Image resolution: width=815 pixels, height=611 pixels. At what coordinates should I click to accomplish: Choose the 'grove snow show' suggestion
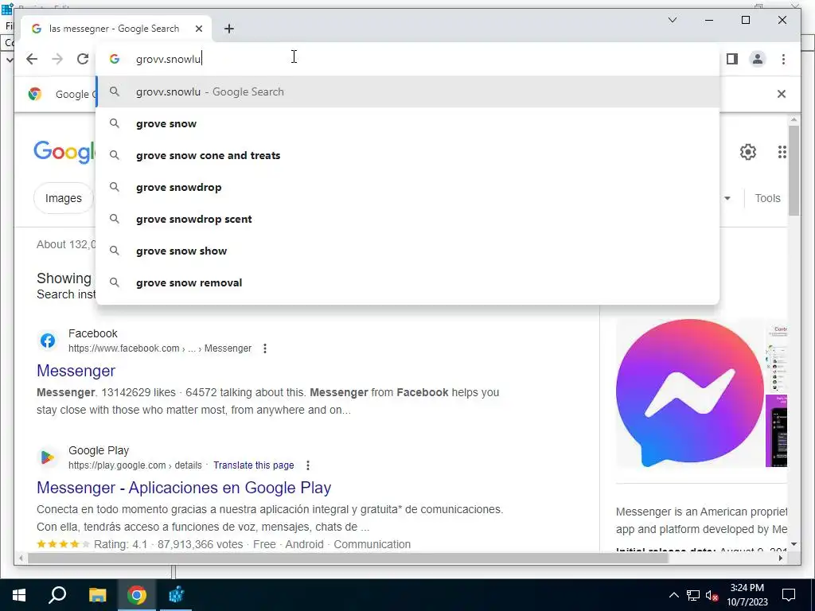click(x=408, y=251)
